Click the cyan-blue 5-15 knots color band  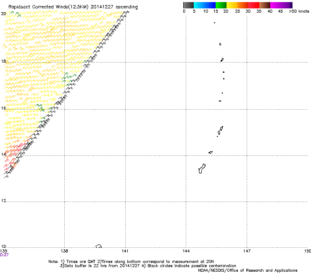[x=205, y=5]
